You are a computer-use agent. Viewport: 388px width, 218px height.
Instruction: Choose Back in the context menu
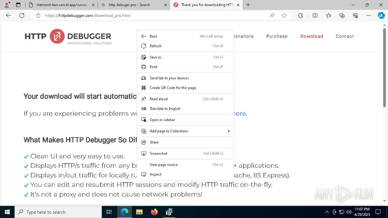pyautogui.click(x=185, y=36)
